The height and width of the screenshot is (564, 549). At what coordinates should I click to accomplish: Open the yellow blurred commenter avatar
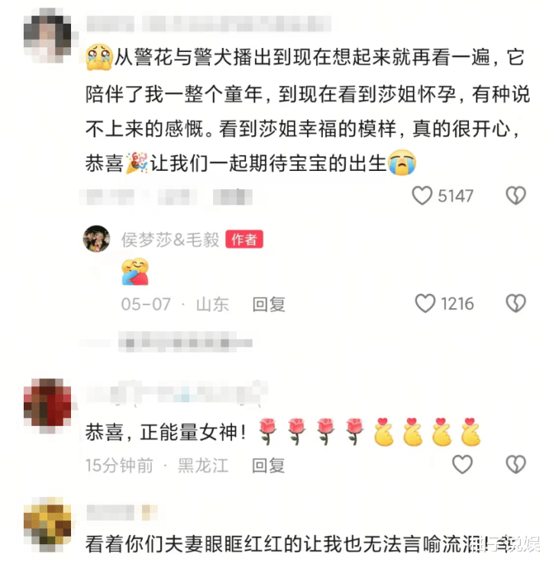pyautogui.click(x=47, y=524)
